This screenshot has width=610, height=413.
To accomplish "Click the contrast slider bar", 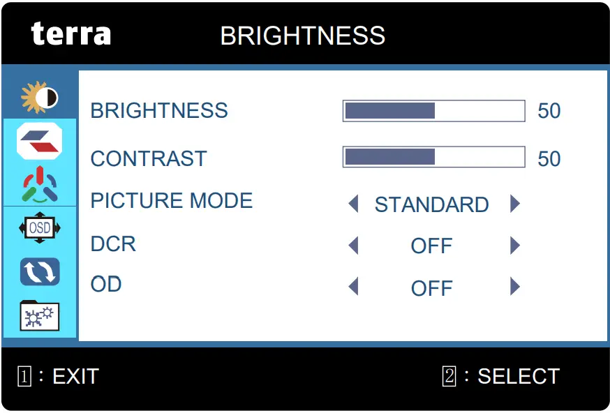I will [433, 157].
